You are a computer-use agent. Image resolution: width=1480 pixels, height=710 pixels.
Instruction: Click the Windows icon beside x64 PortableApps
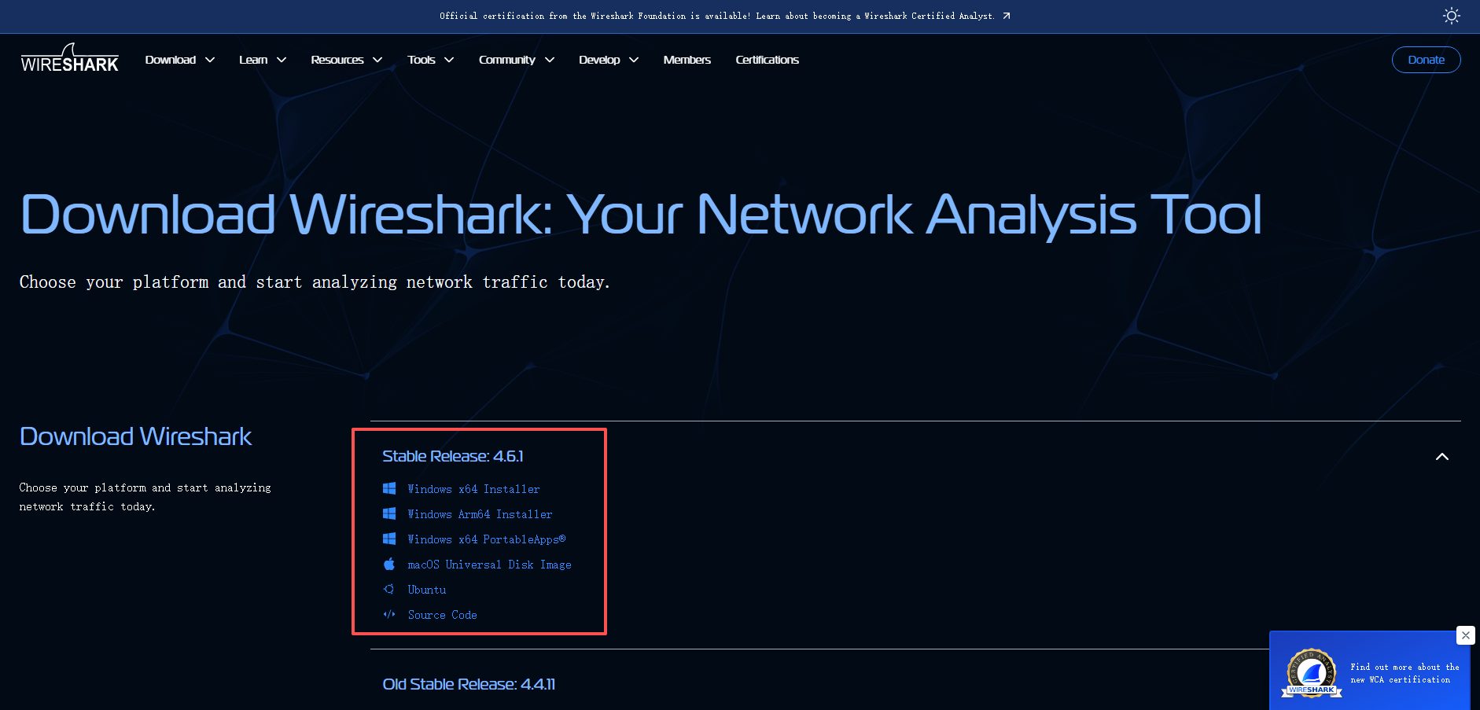click(389, 539)
